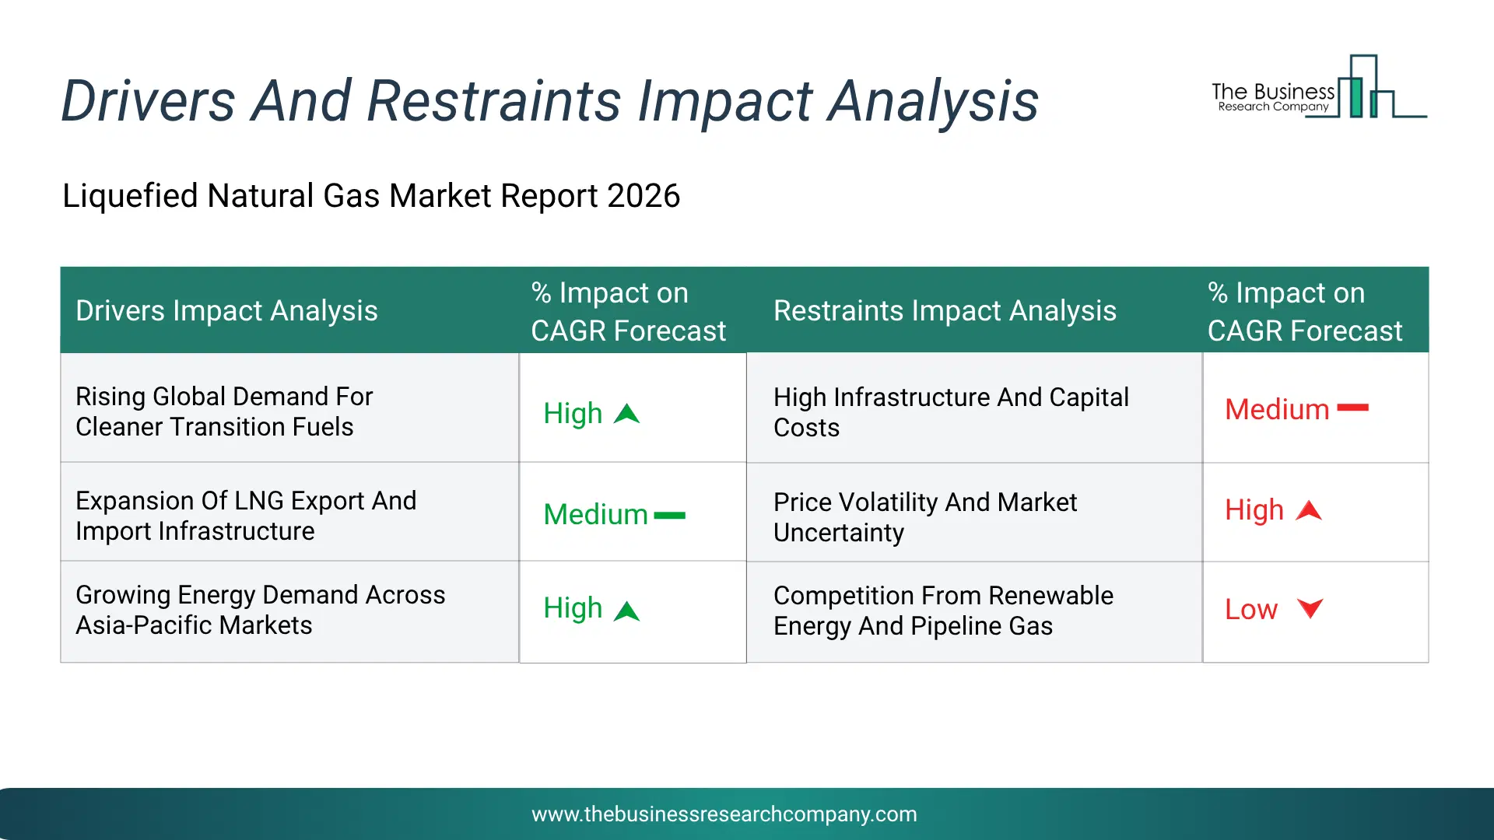Click green 'High' text in Rising Global Demand row
This screenshot has height=840, width=1494.
pyautogui.click(x=573, y=414)
